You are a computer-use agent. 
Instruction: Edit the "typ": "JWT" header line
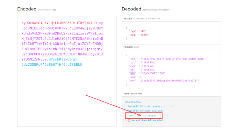pos(138,31)
